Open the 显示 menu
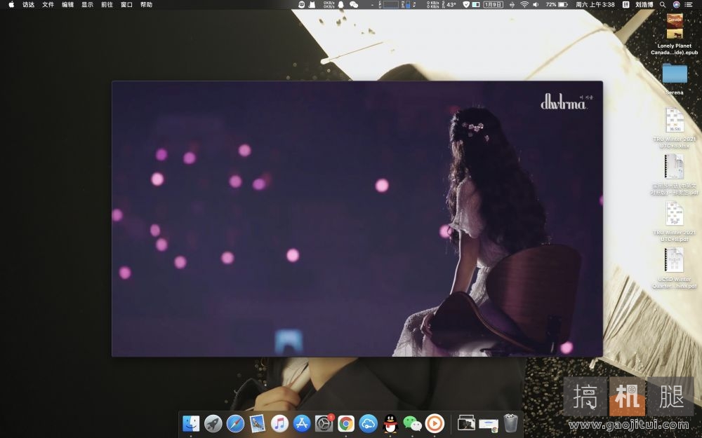The image size is (702, 438). [x=87, y=4]
